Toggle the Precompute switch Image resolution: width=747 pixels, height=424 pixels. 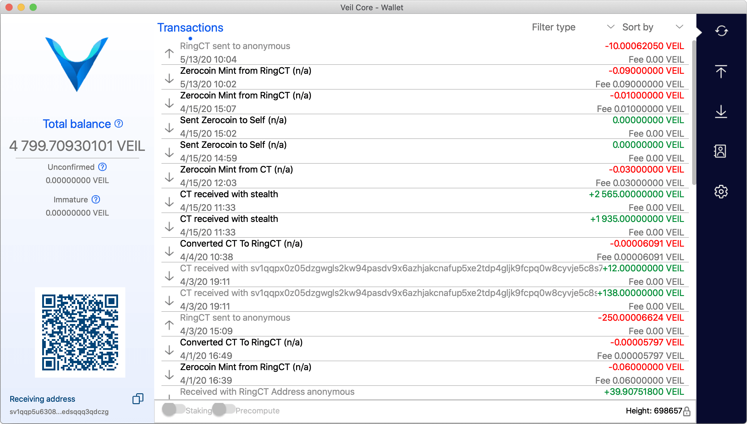coord(224,410)
